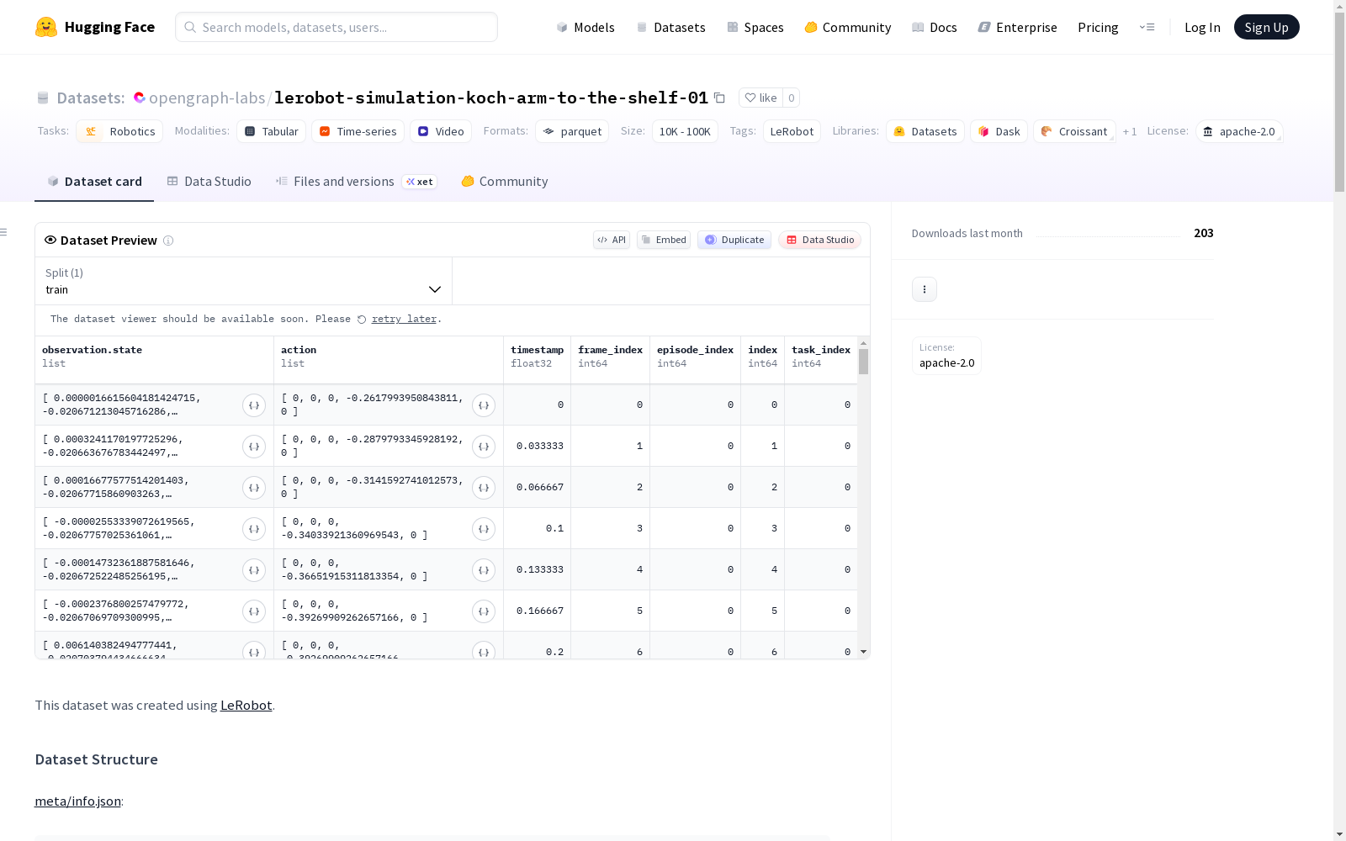Viewport: 1346px width, 841px height.
Task: Click the Sign Up button
Action: click(x=1266, y=27)
